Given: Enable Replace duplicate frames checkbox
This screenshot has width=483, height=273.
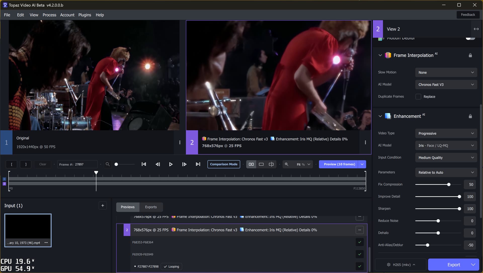Looking at the screenshot, I should [x=418, y=97].
